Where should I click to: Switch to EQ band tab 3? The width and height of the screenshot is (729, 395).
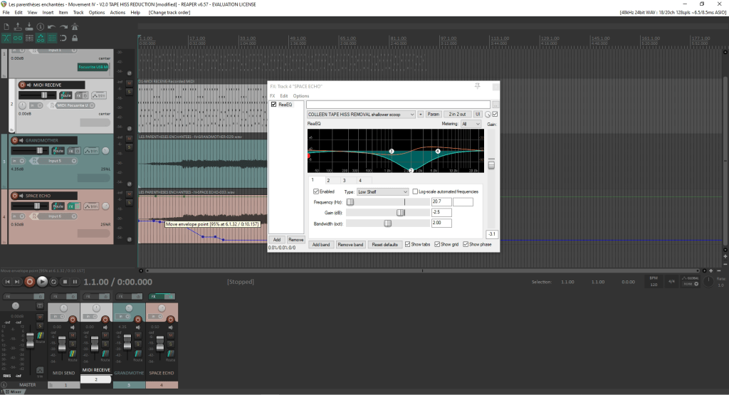(x=344, y=181)
